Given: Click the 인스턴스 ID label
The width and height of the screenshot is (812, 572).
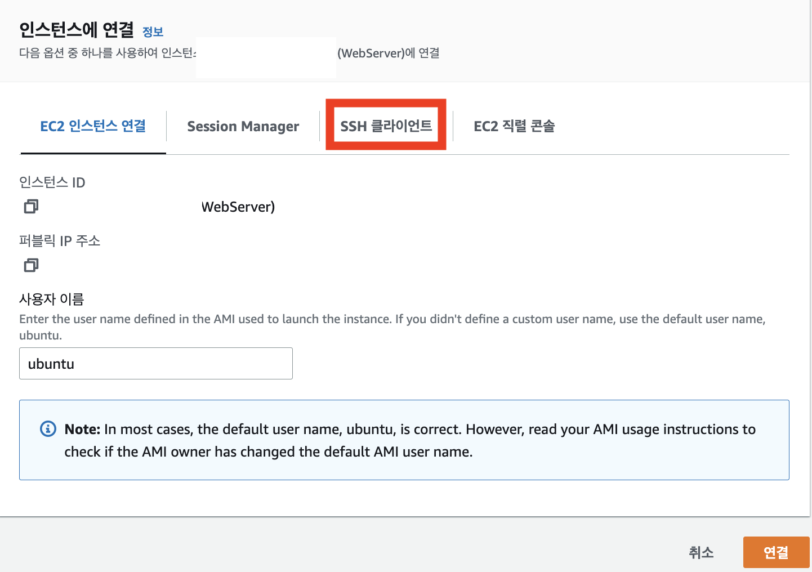Looking at the screenshot, I should (52, 182).
